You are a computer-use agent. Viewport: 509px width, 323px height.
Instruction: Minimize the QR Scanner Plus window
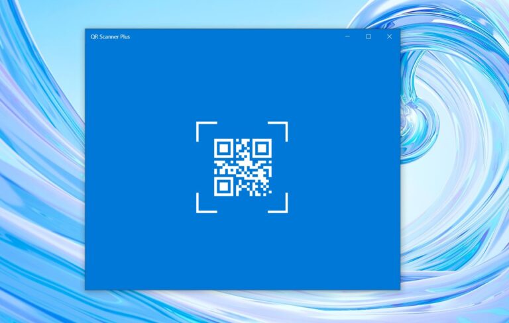(x=347, y=36)
